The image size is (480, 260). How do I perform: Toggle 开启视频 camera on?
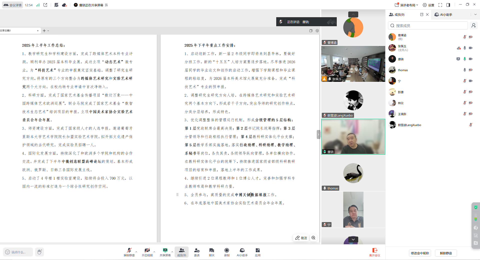(147, 252)
